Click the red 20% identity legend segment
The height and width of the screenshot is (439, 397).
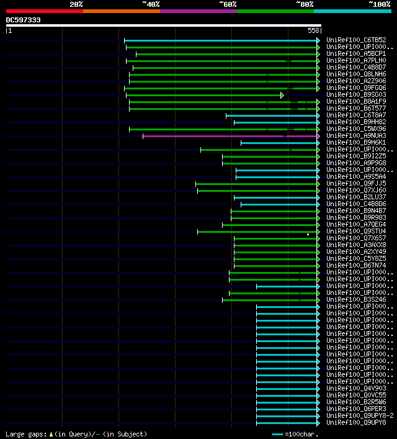click(45, 11)
